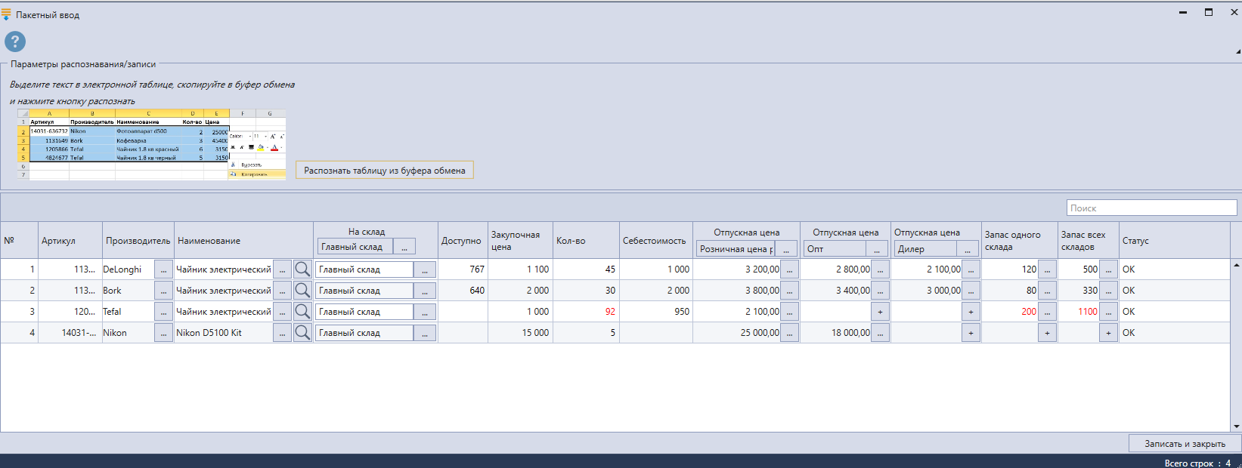The image size is (1242, 468).
Task: Sort by the Закупочная цена column header
Action: coord(520,241)
